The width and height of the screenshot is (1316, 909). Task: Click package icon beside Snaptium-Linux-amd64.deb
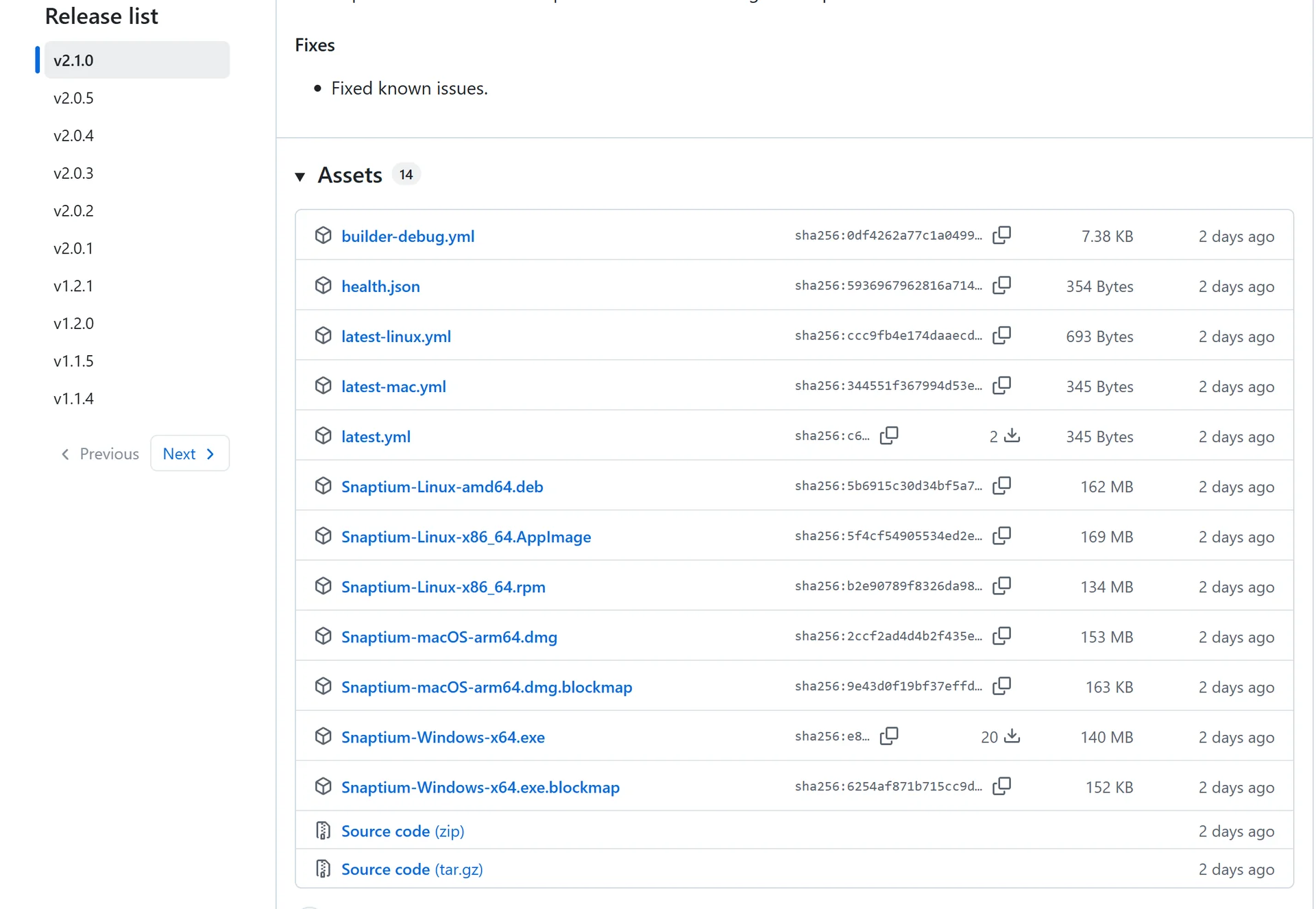tap(323, 485)
